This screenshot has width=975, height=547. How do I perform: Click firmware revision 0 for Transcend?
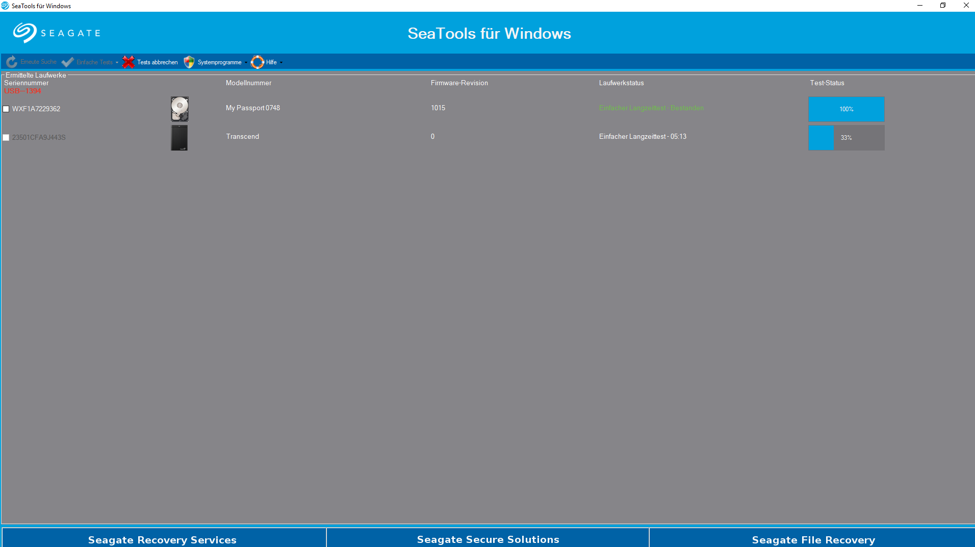click(x=433, y=137)
